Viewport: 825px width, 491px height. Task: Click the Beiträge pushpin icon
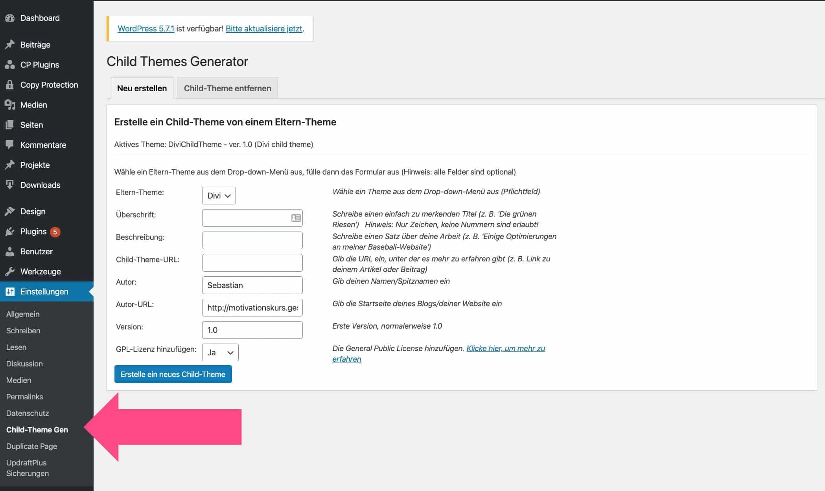(x=10, y=44)
